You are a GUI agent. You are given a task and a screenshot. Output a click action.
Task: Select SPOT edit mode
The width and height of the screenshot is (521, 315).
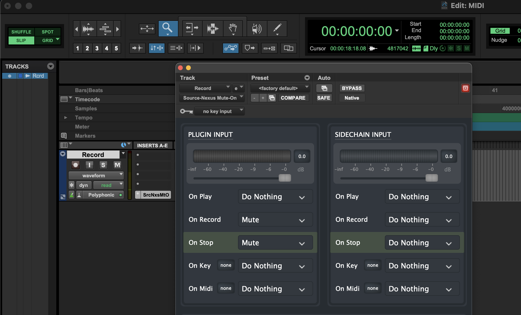(x=47, y=32)
